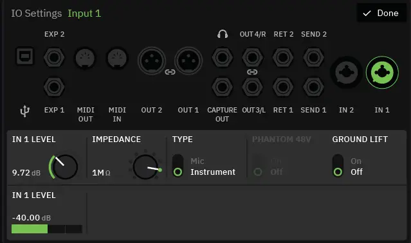Select the SEND 2 jack

pos(313,57)
